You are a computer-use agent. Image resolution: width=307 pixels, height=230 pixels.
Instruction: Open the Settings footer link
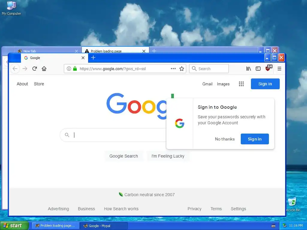(x=238, y=209)
